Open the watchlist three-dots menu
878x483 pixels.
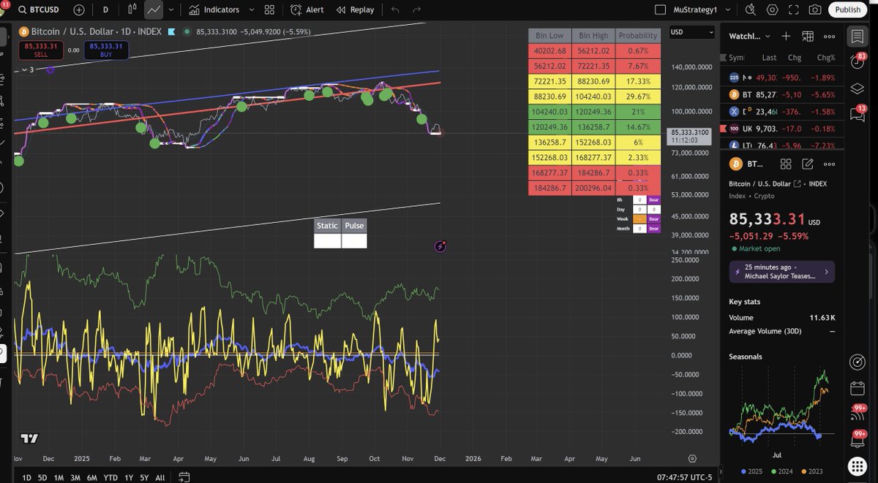point(830,36)
